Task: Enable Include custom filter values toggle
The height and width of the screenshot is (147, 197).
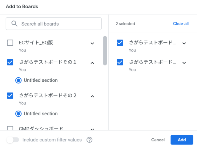Action: pyautogui.click(x=13, y=140)
